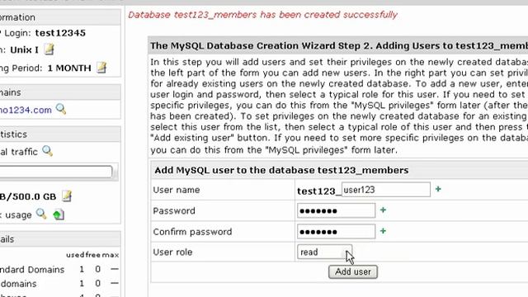The height and width of the screenshot is (297, 528).
Task: Open the User role dropdown showing read
Action: [x=324, y=252]
